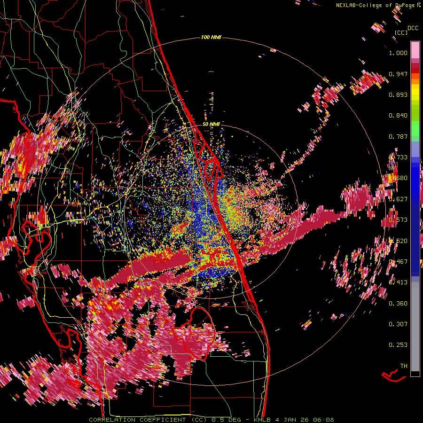
Task: Select the 0.360 scale value
Action: click(x=398, y=304)
